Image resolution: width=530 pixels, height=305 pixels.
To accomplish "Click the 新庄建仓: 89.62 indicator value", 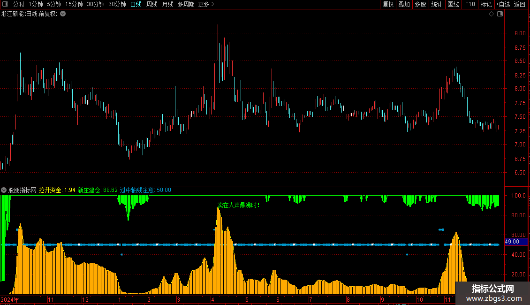I will click(98, 190).
